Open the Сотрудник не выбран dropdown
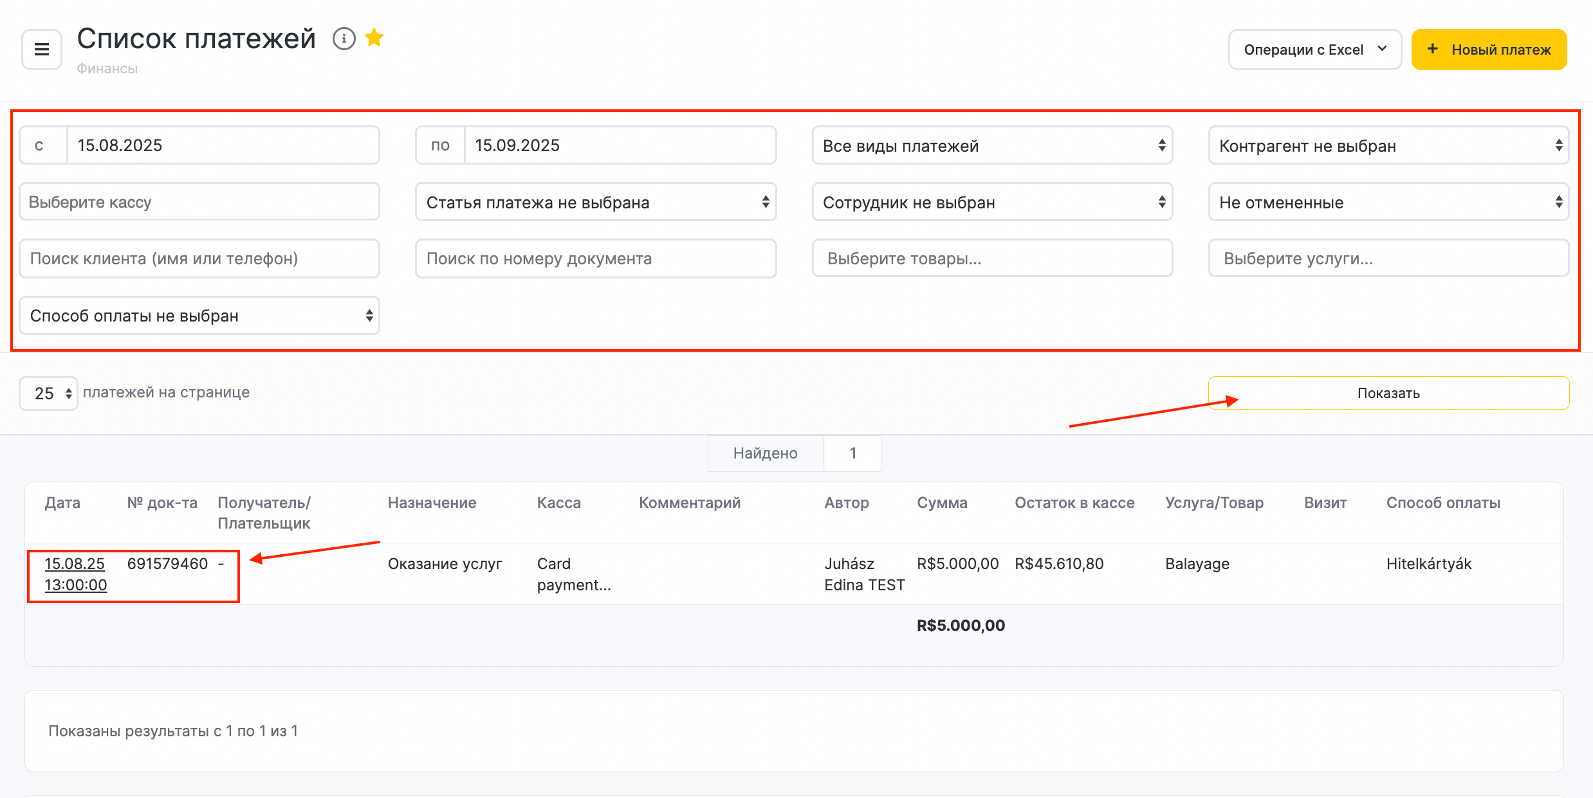The image size is (1593, 798). (x=991, y=203)
